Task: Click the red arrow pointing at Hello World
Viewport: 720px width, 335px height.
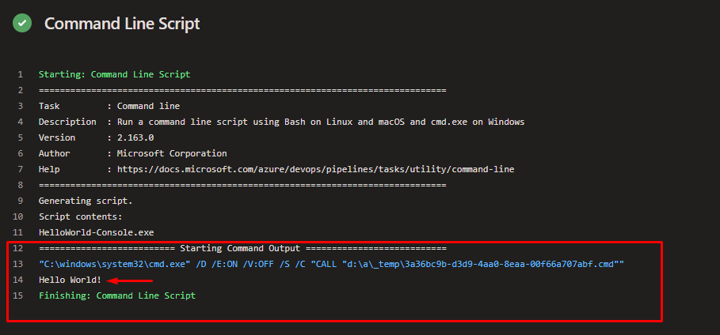Action: (x=129, y=280)
